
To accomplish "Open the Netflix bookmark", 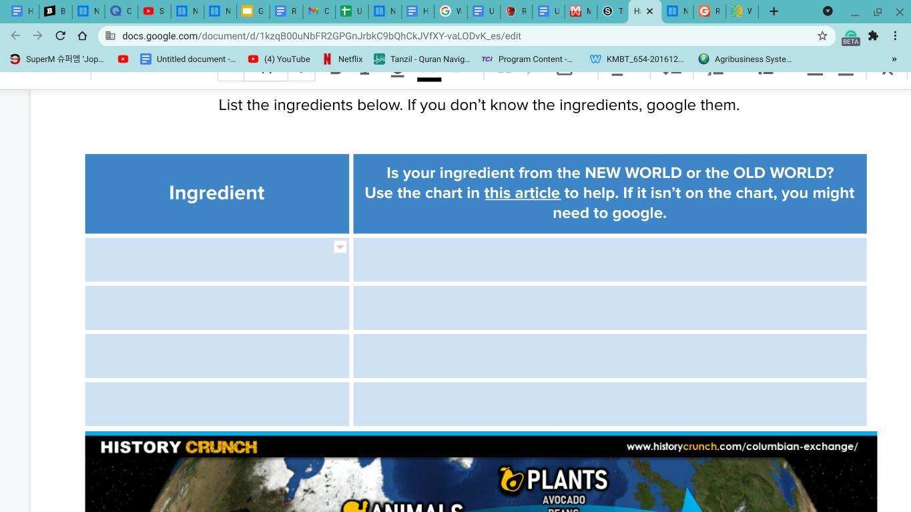I will pos(342,59).
